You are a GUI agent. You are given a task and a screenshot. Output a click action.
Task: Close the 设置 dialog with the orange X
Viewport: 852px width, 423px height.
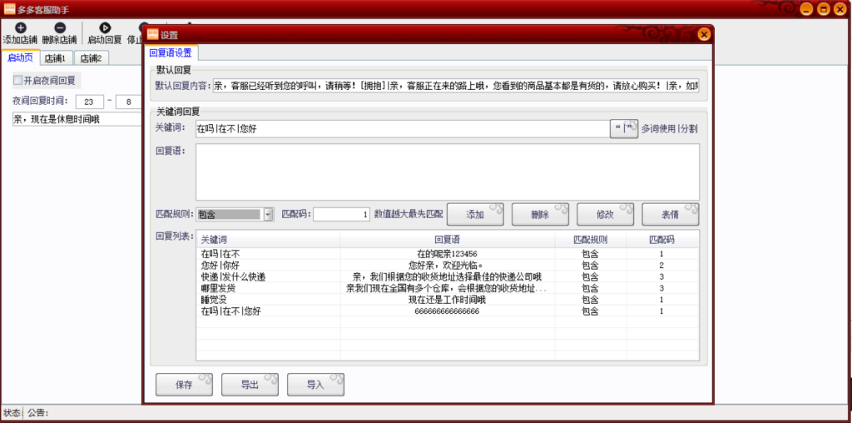point(704,34)
